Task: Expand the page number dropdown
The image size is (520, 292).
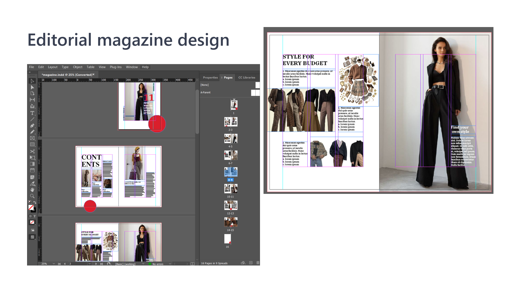Action: [x=89, y=264]
